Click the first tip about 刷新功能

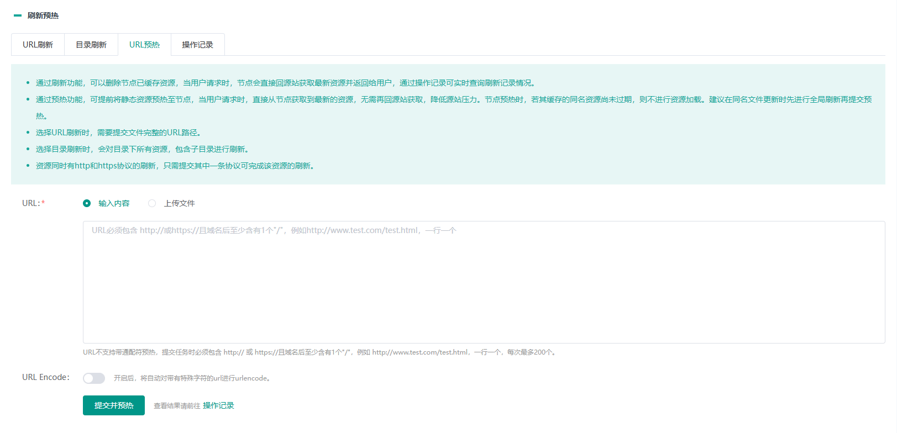(286, 83)
